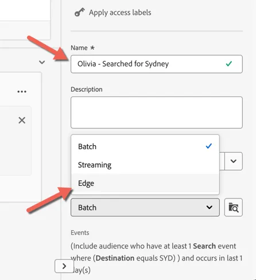Click the panel collapse arrow button
Image resolution: width=256 pixels, height=280 pixels.
64,266
